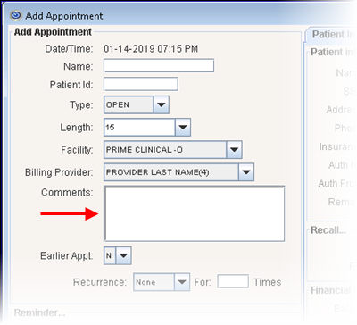Screen dimensions: 357x325
Task: Click the Financial section heading
Action: (x=331, y=290)
